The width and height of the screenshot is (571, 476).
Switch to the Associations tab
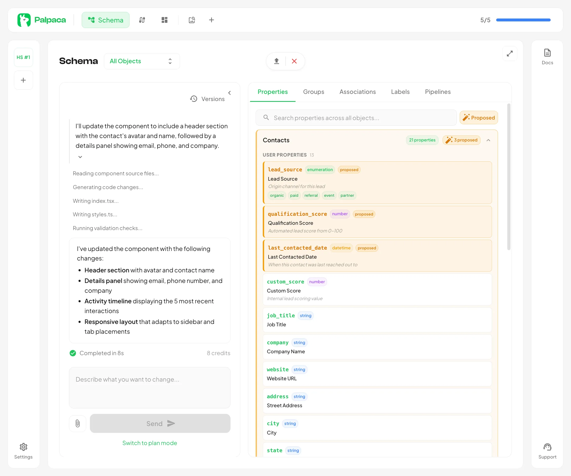(357, 92)
